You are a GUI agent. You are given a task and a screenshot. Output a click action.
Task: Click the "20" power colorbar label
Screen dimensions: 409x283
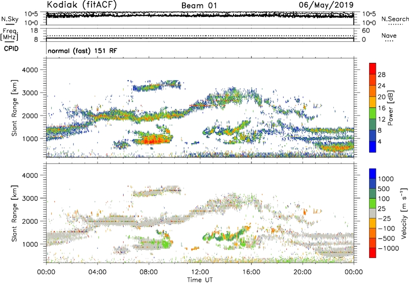point(381,97)
